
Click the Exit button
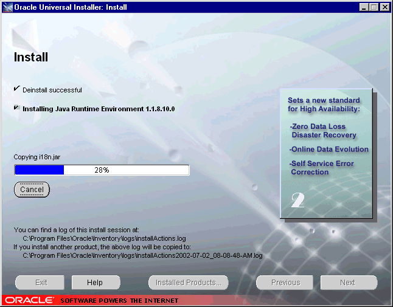[x=40, y=283]
